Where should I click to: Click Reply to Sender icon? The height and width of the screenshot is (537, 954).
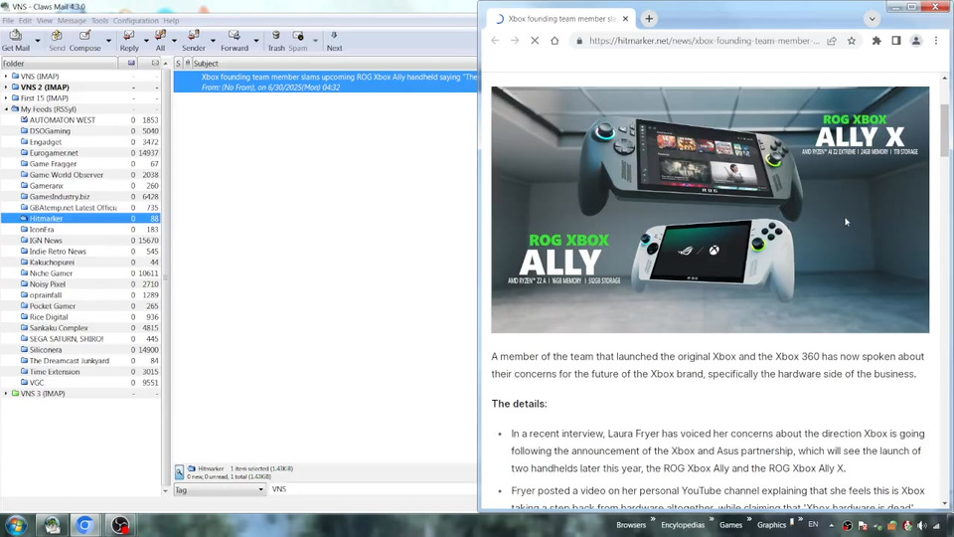[194, 41]
